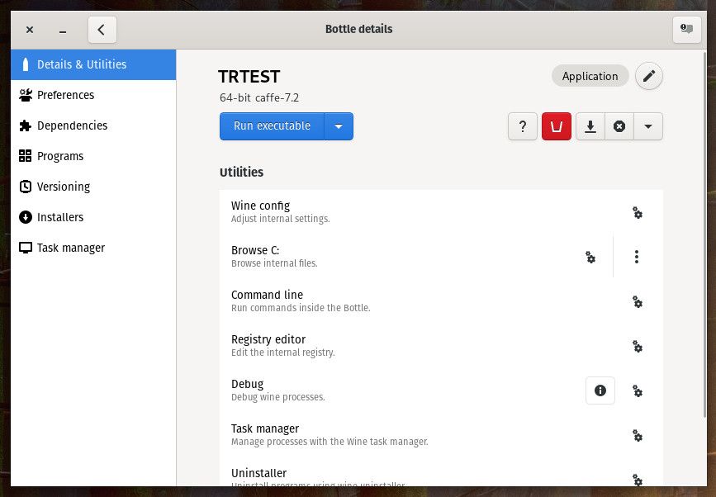Expand the Run executable dropdown arrow

(x=339, y=126)
